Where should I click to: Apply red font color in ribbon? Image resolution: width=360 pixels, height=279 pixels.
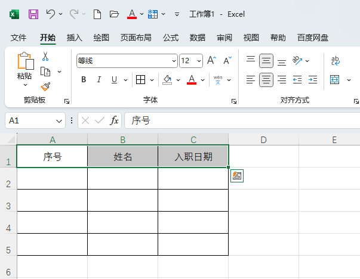pyautogui.click(x=192, y=80)
